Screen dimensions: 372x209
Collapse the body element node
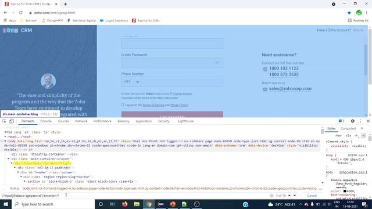pyautogui.click(x=5, y=141)
